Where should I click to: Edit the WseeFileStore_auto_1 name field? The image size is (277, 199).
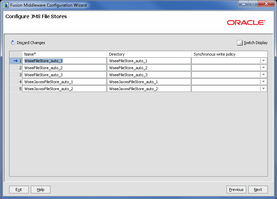pyautogui.click(x=64, y=61)
